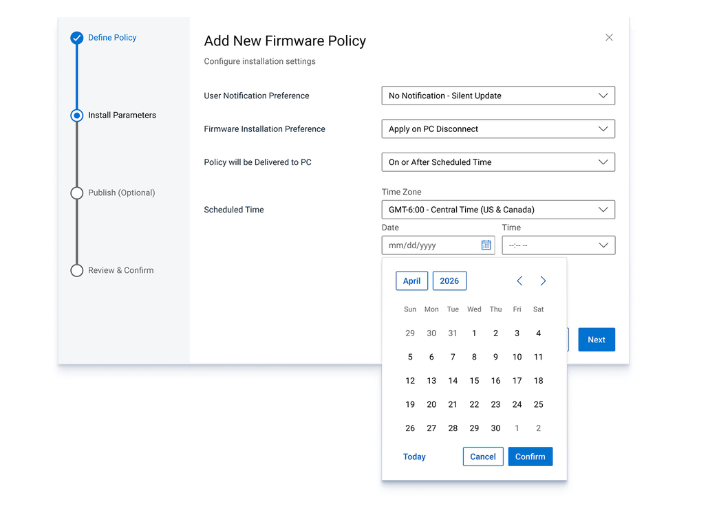This screenshot has height=506, width=719.
Task: Jump to Today in calendar
Action: 414,456
